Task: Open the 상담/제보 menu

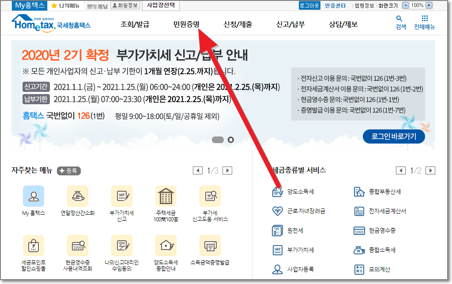Action: click(343, 24)
